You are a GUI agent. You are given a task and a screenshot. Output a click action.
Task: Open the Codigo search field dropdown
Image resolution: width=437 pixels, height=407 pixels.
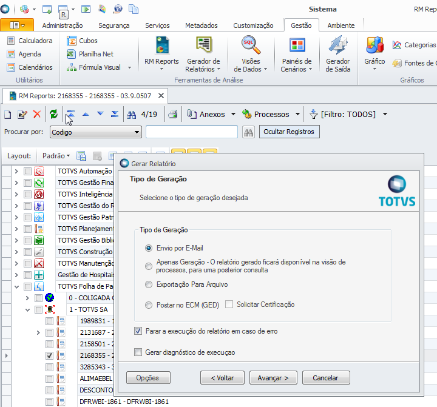(137, 132)
